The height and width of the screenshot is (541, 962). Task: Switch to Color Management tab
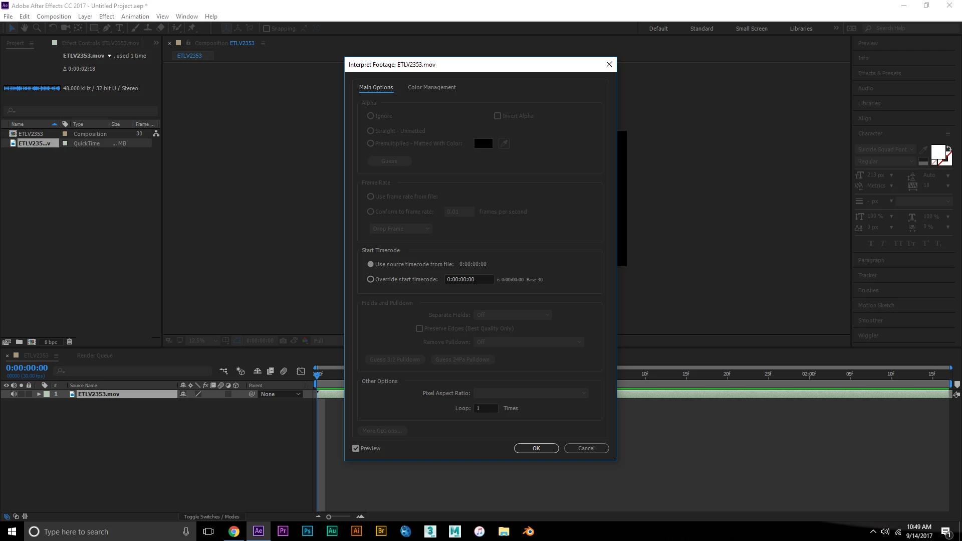click(x=431, y=87)
